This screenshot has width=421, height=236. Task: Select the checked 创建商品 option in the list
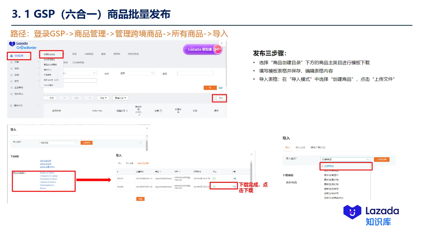click(x=329, y=166)
